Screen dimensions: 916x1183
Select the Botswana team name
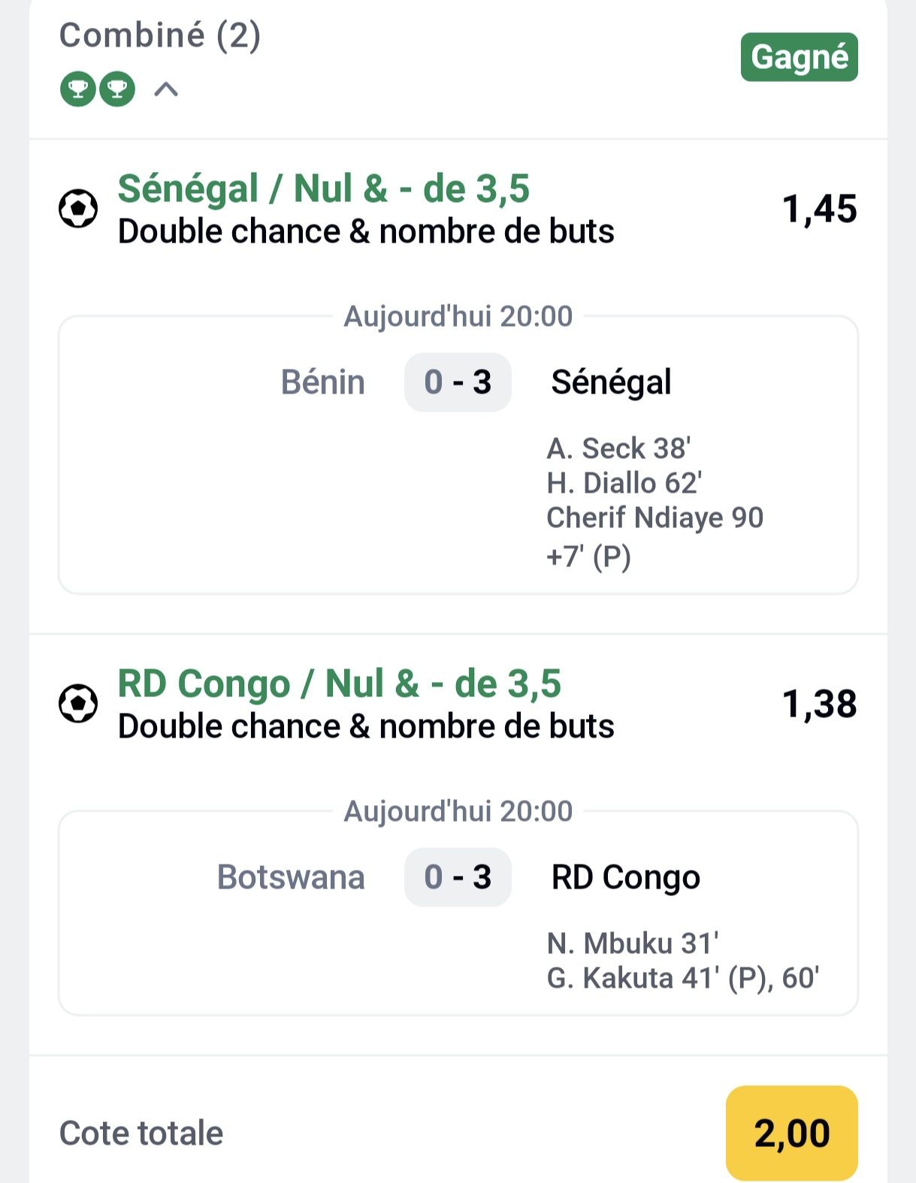pos(291,877)
